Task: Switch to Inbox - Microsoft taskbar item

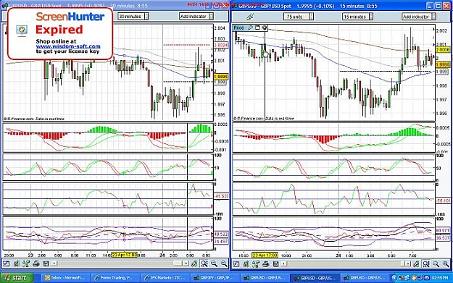Action: 65,278
